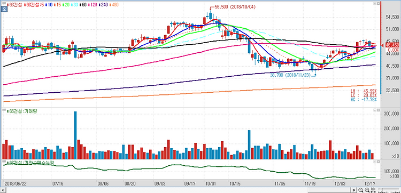401x193 pixels.
Task: Maximize the 거래량 volume pane
Action: point(375,110)
